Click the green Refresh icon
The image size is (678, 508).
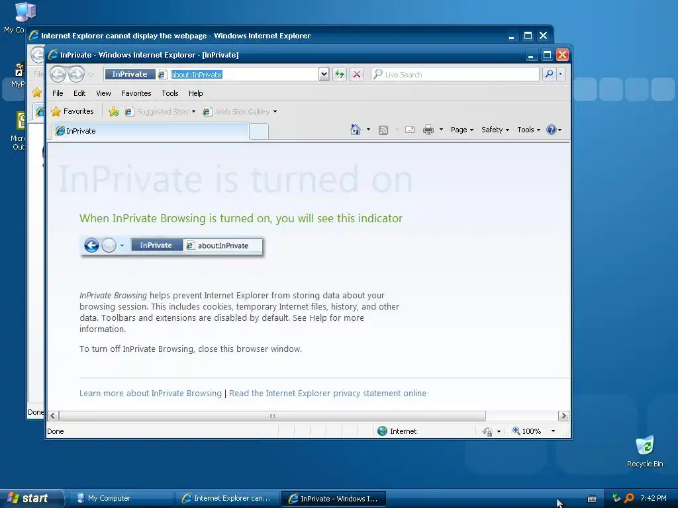(340, 74)
